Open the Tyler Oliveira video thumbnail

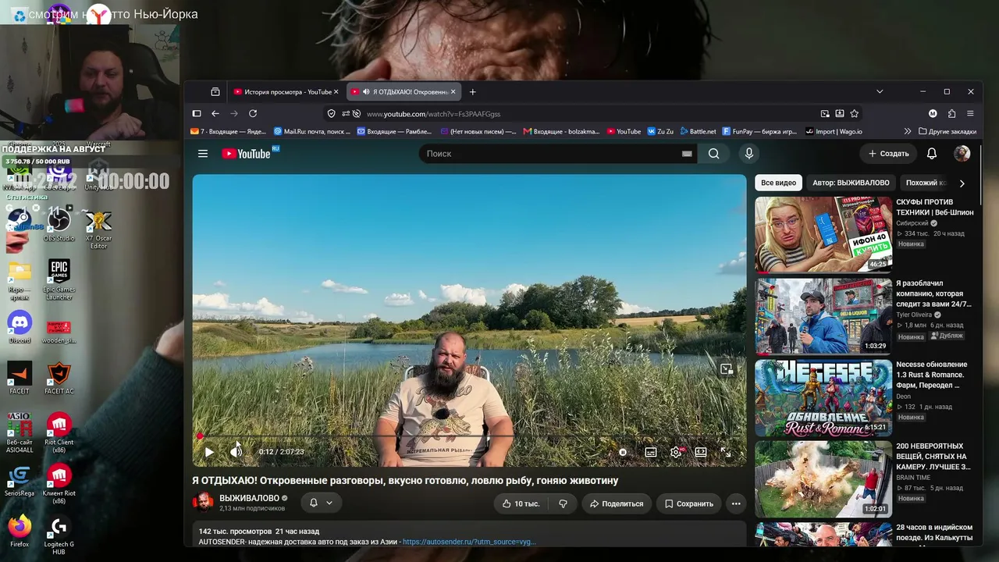[x=823, y=316]
